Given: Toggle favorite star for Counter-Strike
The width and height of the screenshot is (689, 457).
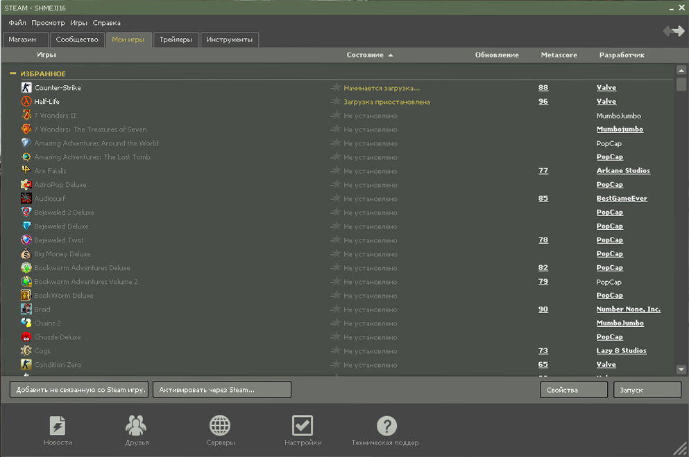Looking at the screenshot, I should click(336, 88).
